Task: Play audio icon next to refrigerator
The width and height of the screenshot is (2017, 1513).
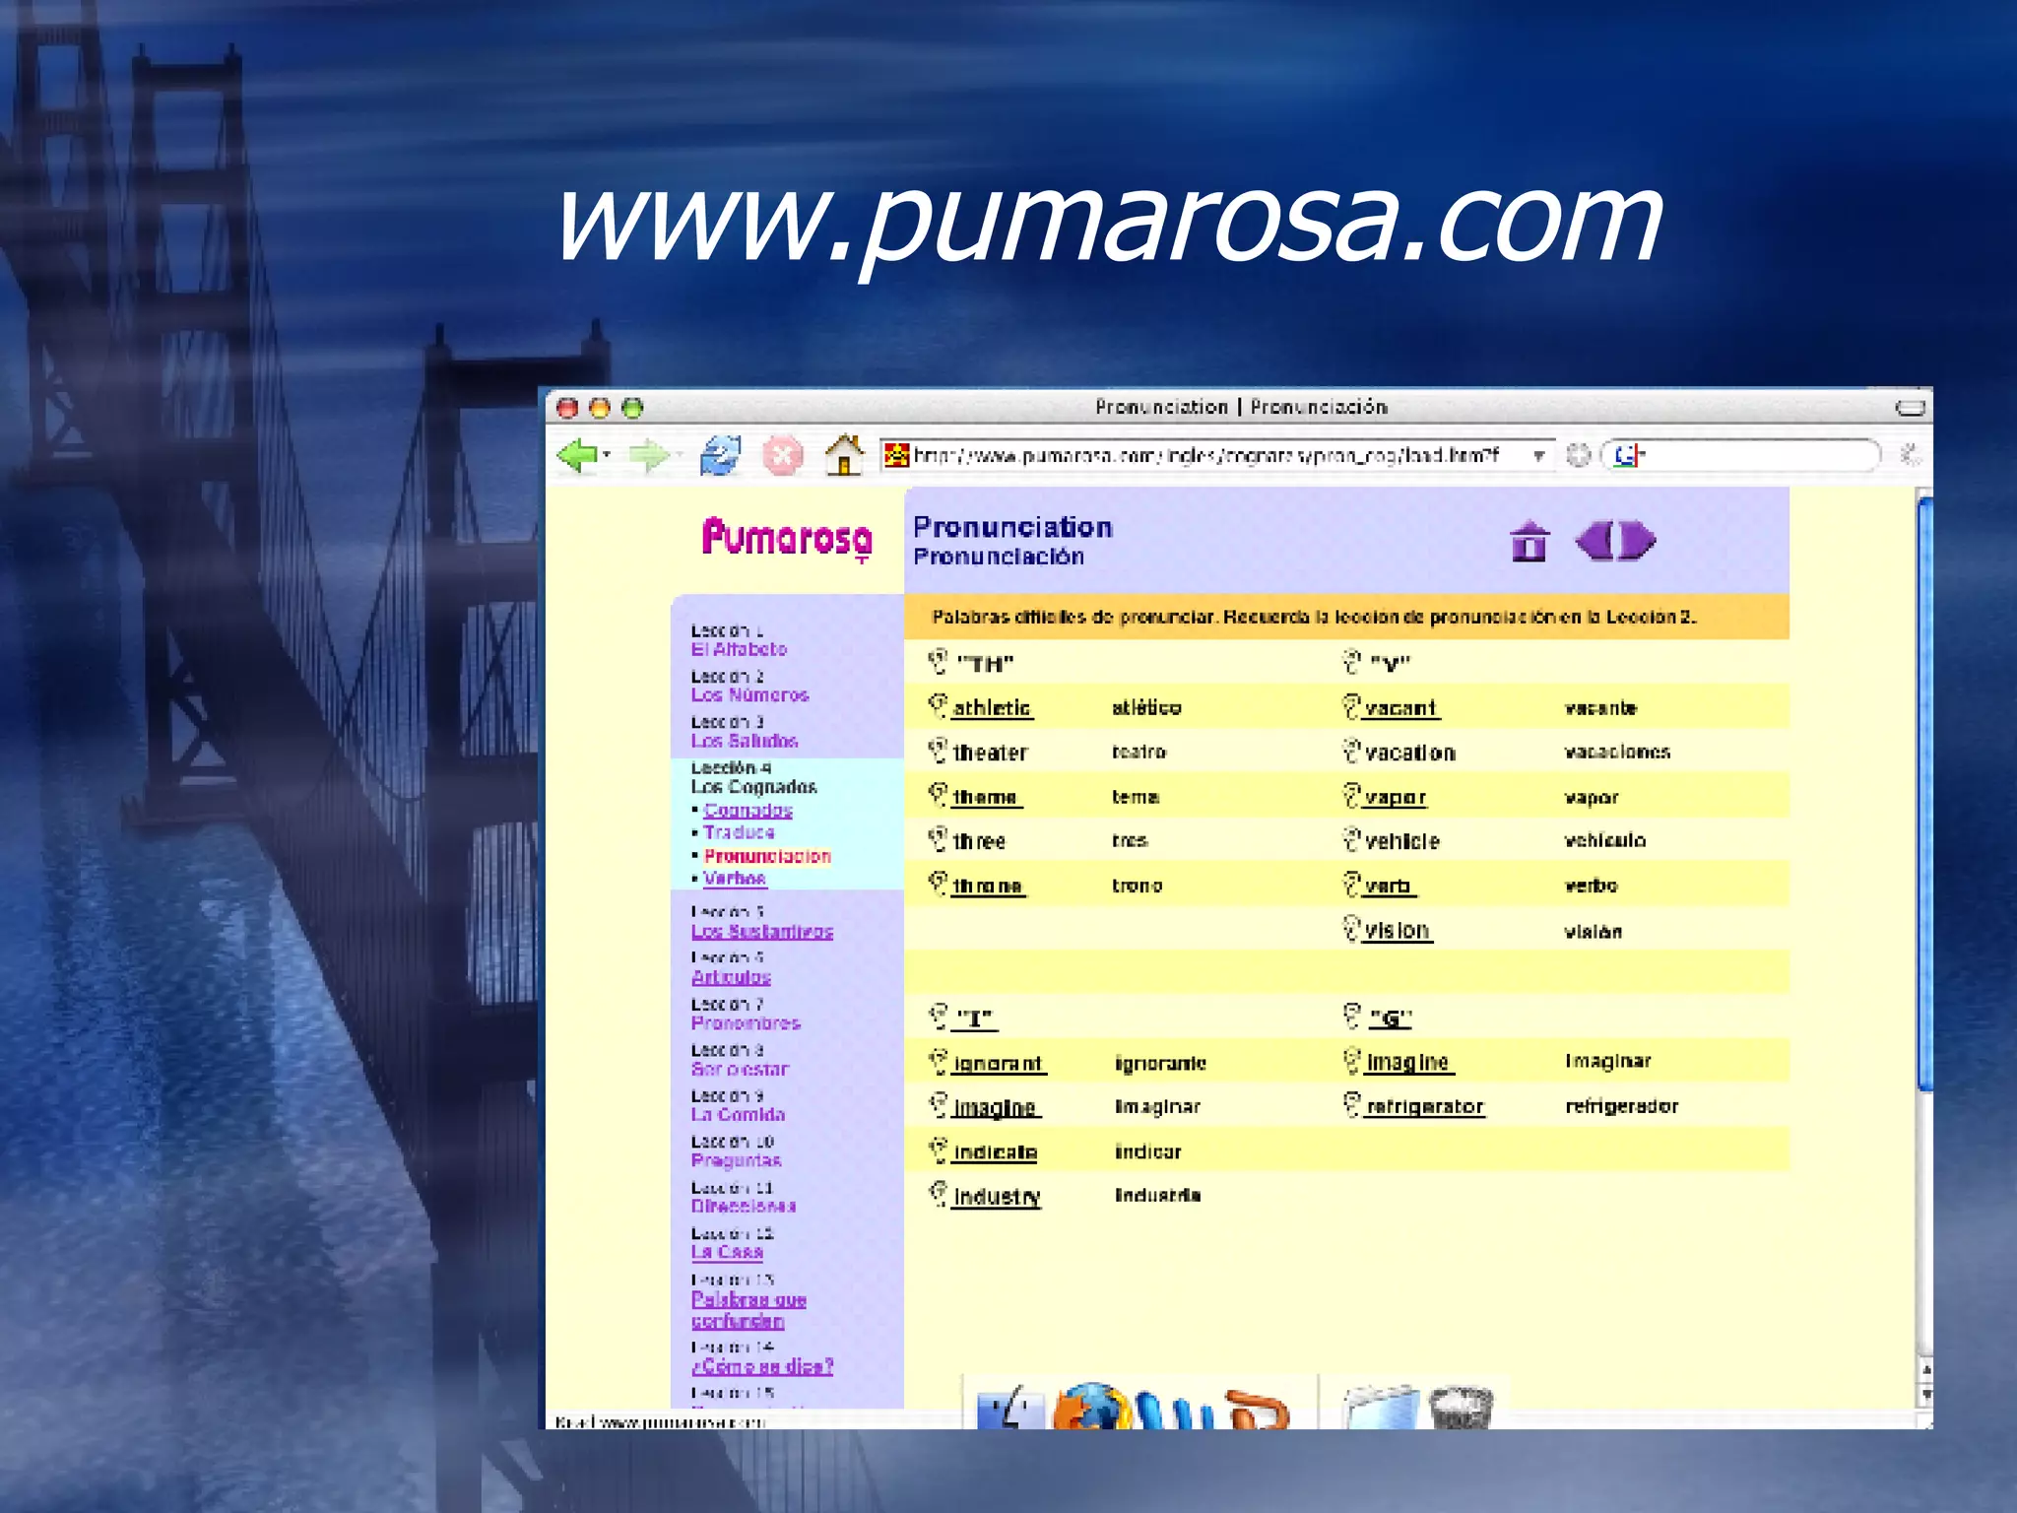Action: coord(1352,1104)
